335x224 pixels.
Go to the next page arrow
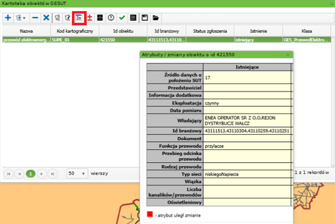pyautogui.click(x=41, y=173)
